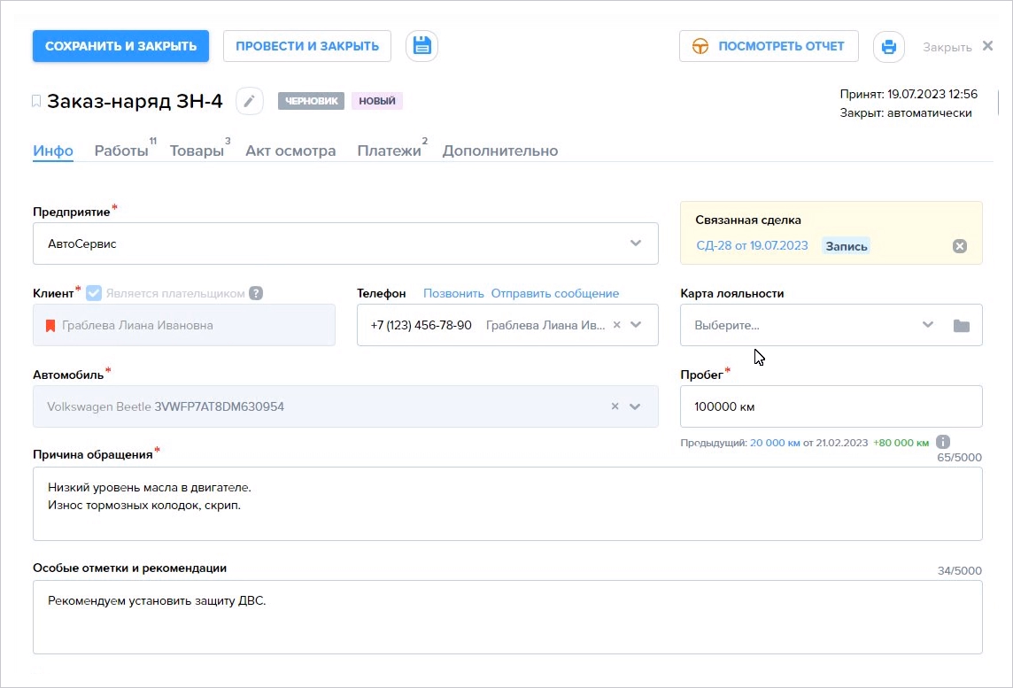Remove the linked deal with round X icon
This screenshot has height=688, width=1013.
coord(960,246)
